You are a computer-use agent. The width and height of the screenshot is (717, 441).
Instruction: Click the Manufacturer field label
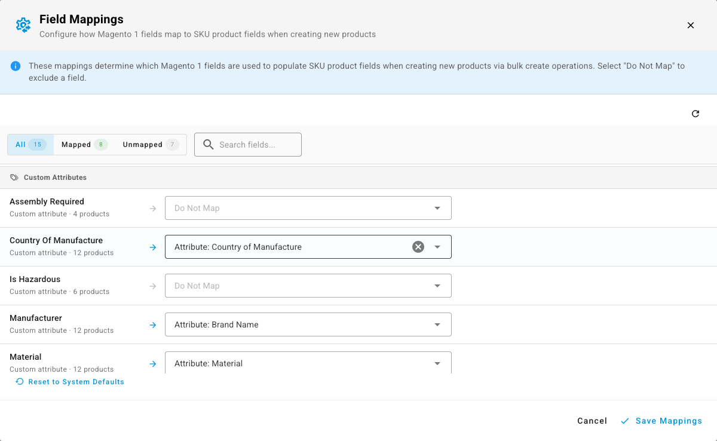[x=36, y=318]
